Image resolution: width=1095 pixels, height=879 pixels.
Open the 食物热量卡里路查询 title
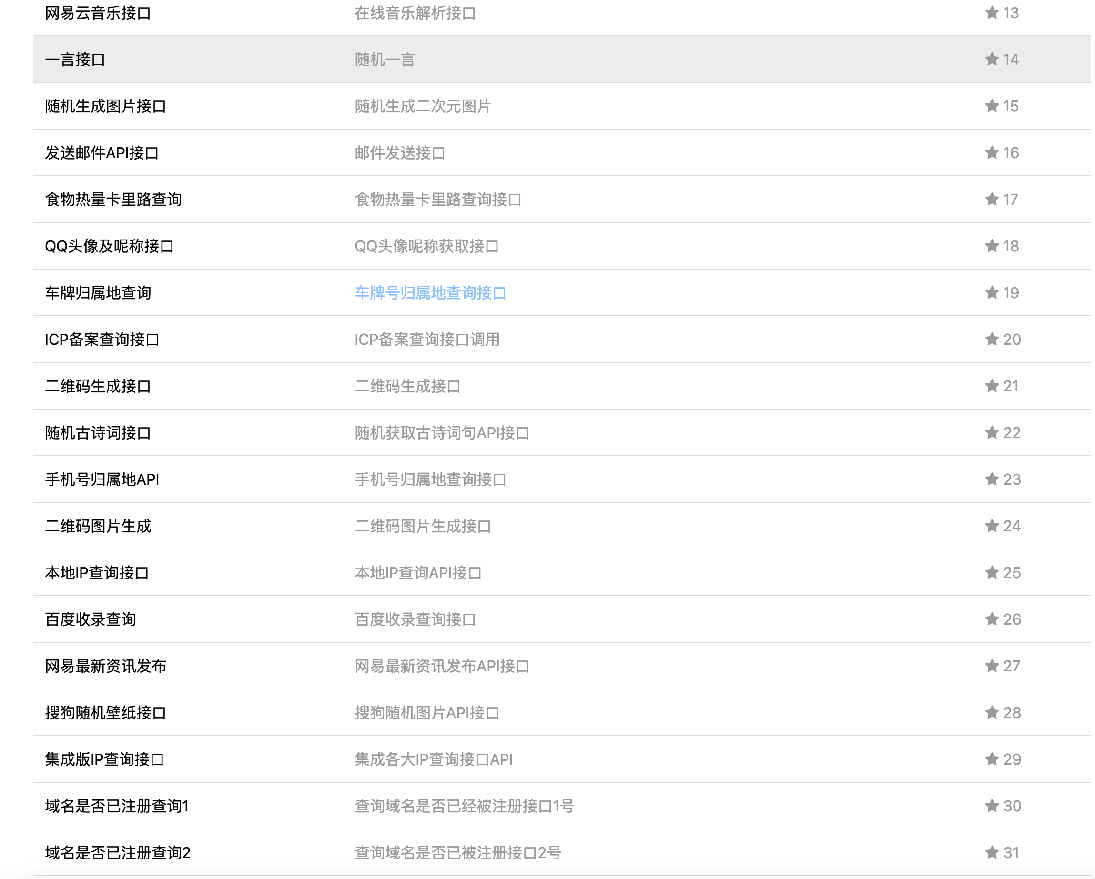coord(113,200)
